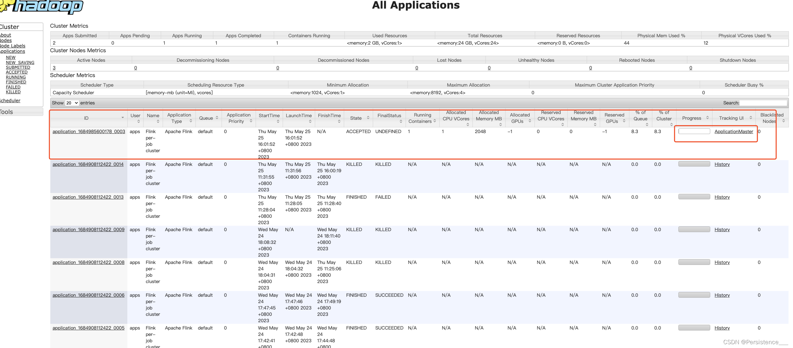
Task: Open the ApplicationMaster tracking link
Action: tap(734, 131)
